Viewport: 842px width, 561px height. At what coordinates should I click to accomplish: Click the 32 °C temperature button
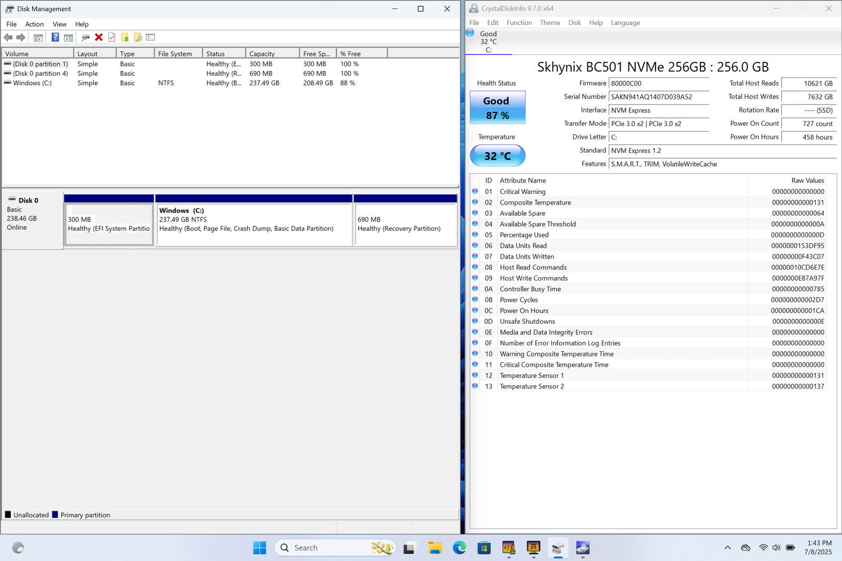tap(497, 156)
